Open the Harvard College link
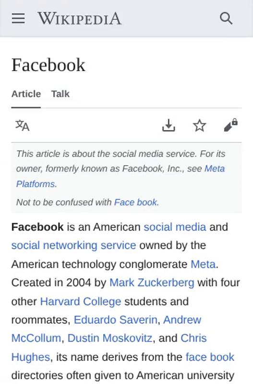Screen dimensions: 253x384 tap(81, 301)
